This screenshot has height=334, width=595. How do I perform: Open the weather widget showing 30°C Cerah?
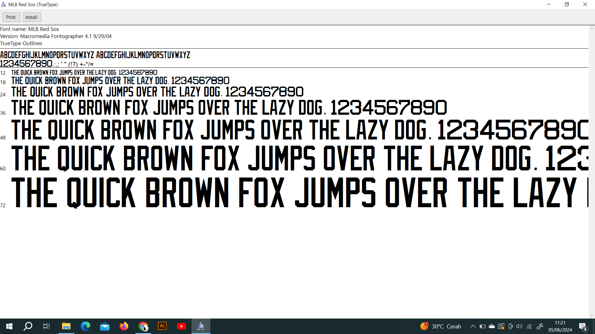point(441,326)
